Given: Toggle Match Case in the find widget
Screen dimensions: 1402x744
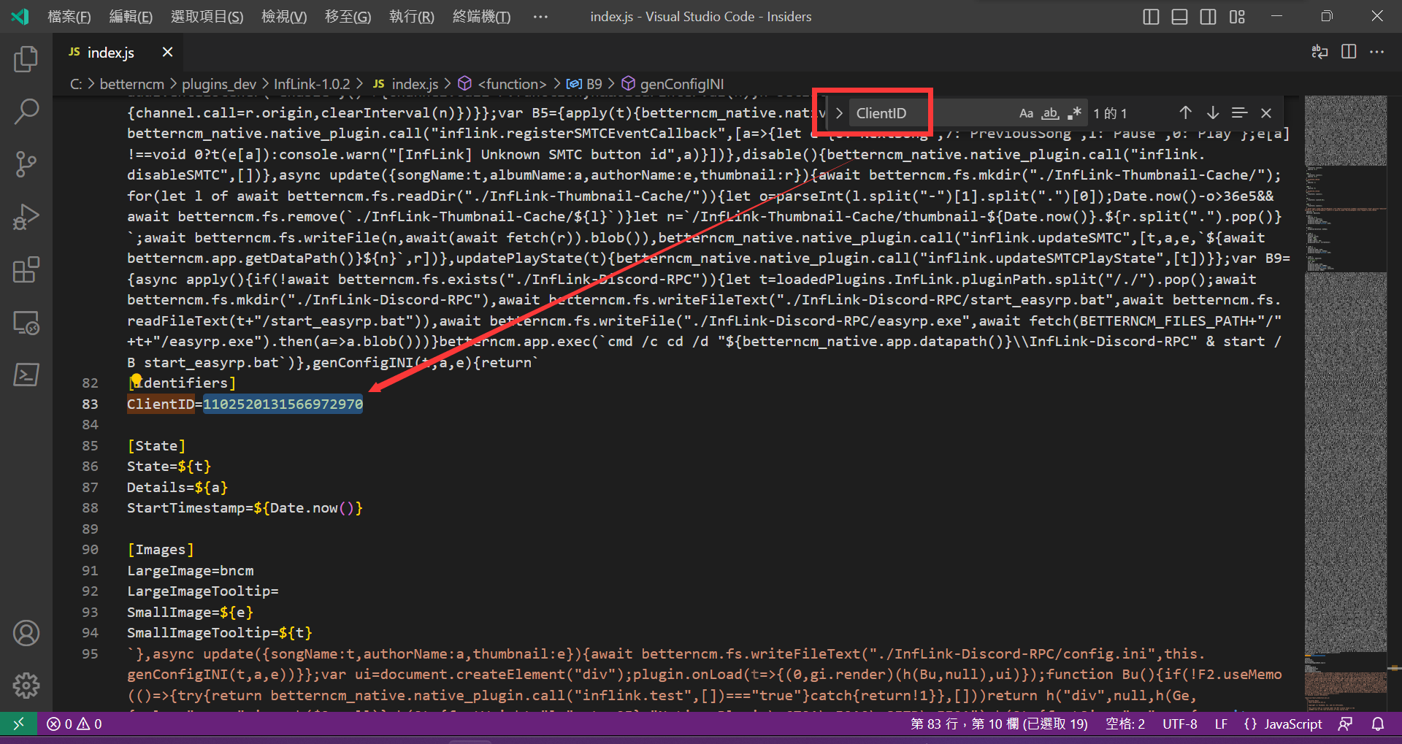Looking at the screenshot, I should click(1026, 113).
